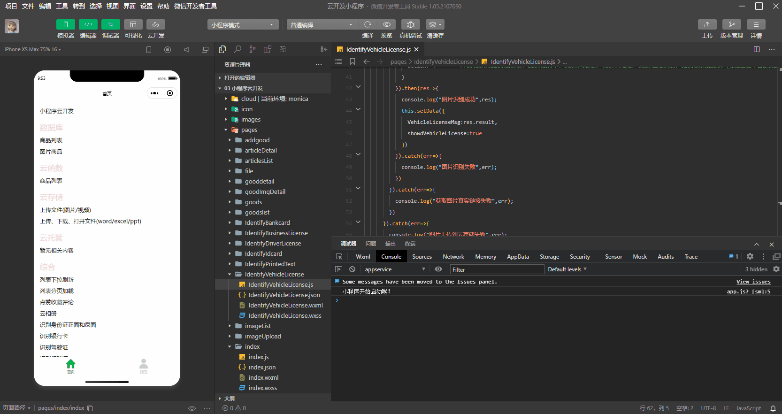
Task: Collapse debugger panel with up chevron
Action: [757, 245]
